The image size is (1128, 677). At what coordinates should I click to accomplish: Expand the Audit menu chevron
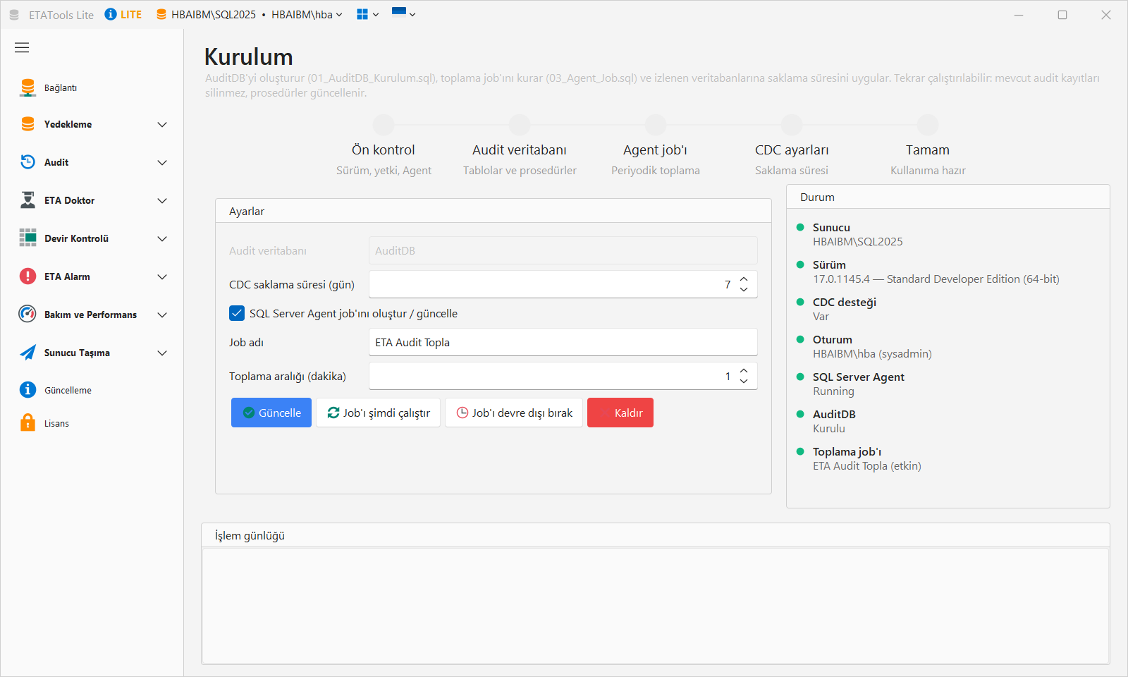162,163
